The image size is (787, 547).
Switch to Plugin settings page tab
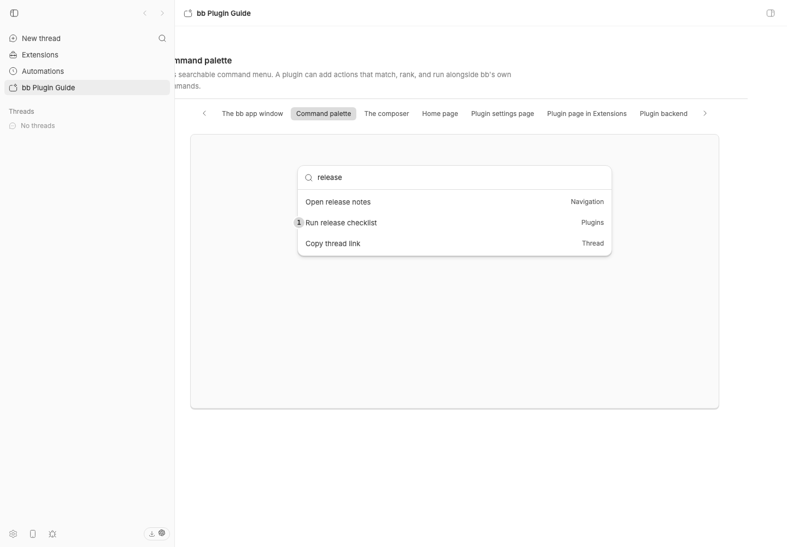[x=502, y=114]
